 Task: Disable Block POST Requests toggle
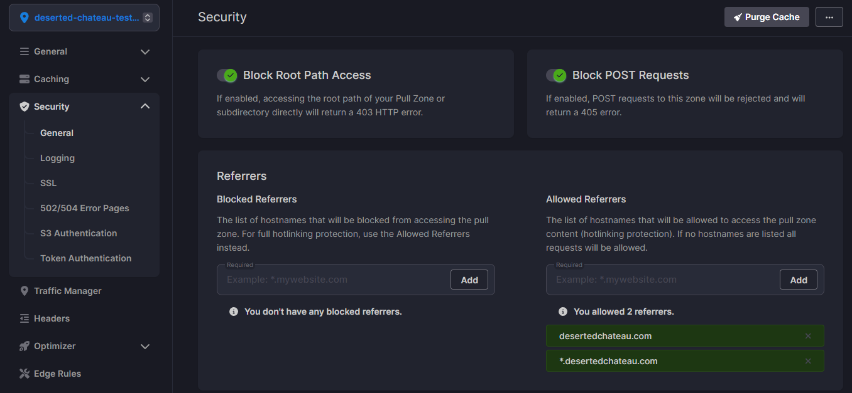click(556, 75)
